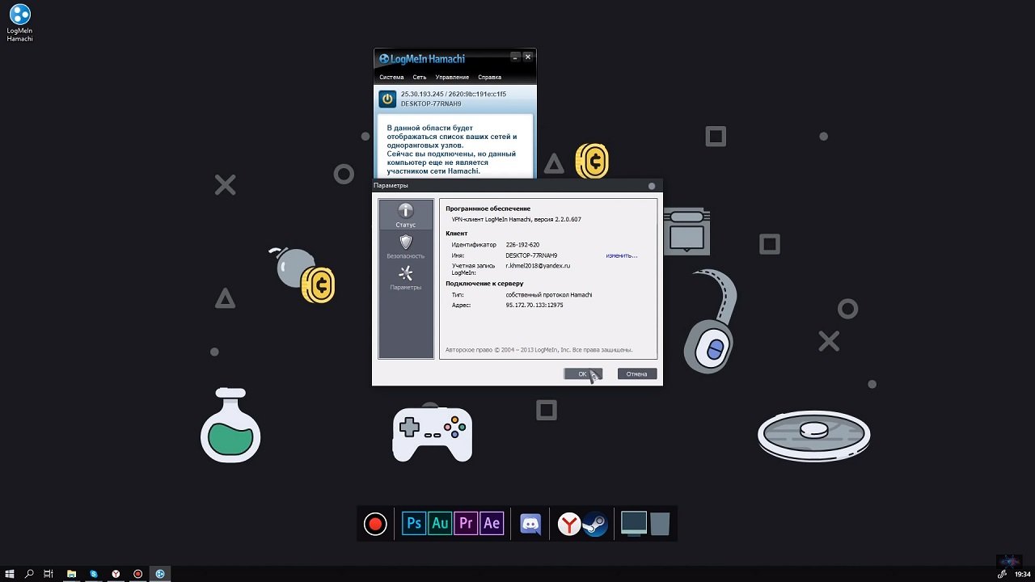Toggle the Hamachi power button
The height and width of the screenshot is (582, 1035).
pos(388,99)
